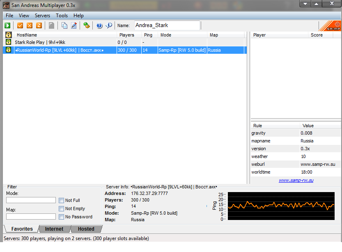342x252 pixels.
Task: Click the Rule column header
Action: point(275,126)
